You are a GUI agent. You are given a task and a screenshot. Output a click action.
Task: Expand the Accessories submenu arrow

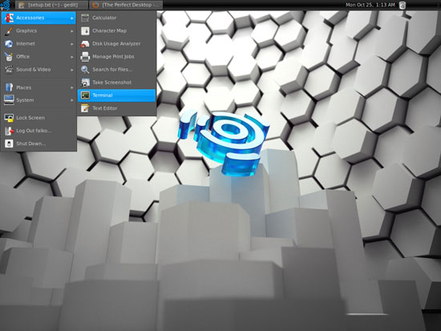tap(72, 18)
